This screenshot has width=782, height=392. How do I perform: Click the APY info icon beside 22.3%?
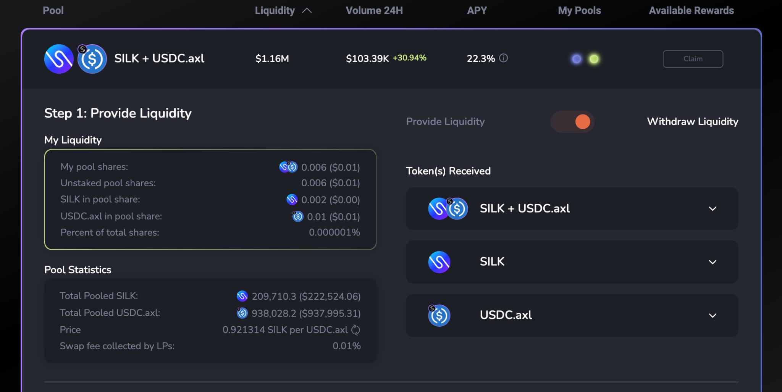coord(504,58)
